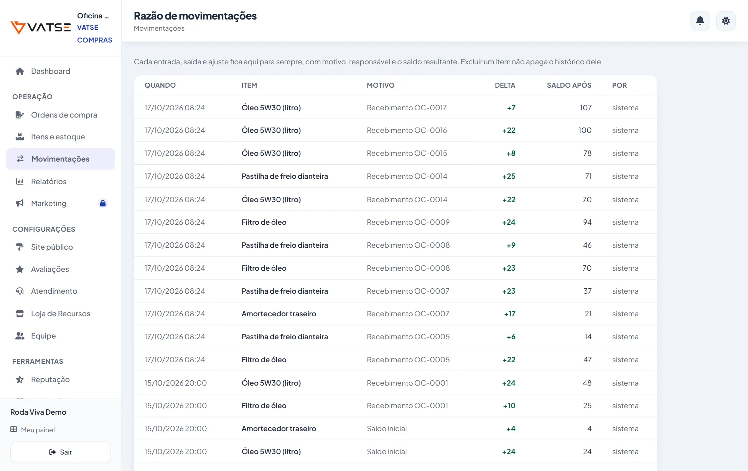Open Equipe settings
Viewport: 748px width, 471px height.
(61, 336)
